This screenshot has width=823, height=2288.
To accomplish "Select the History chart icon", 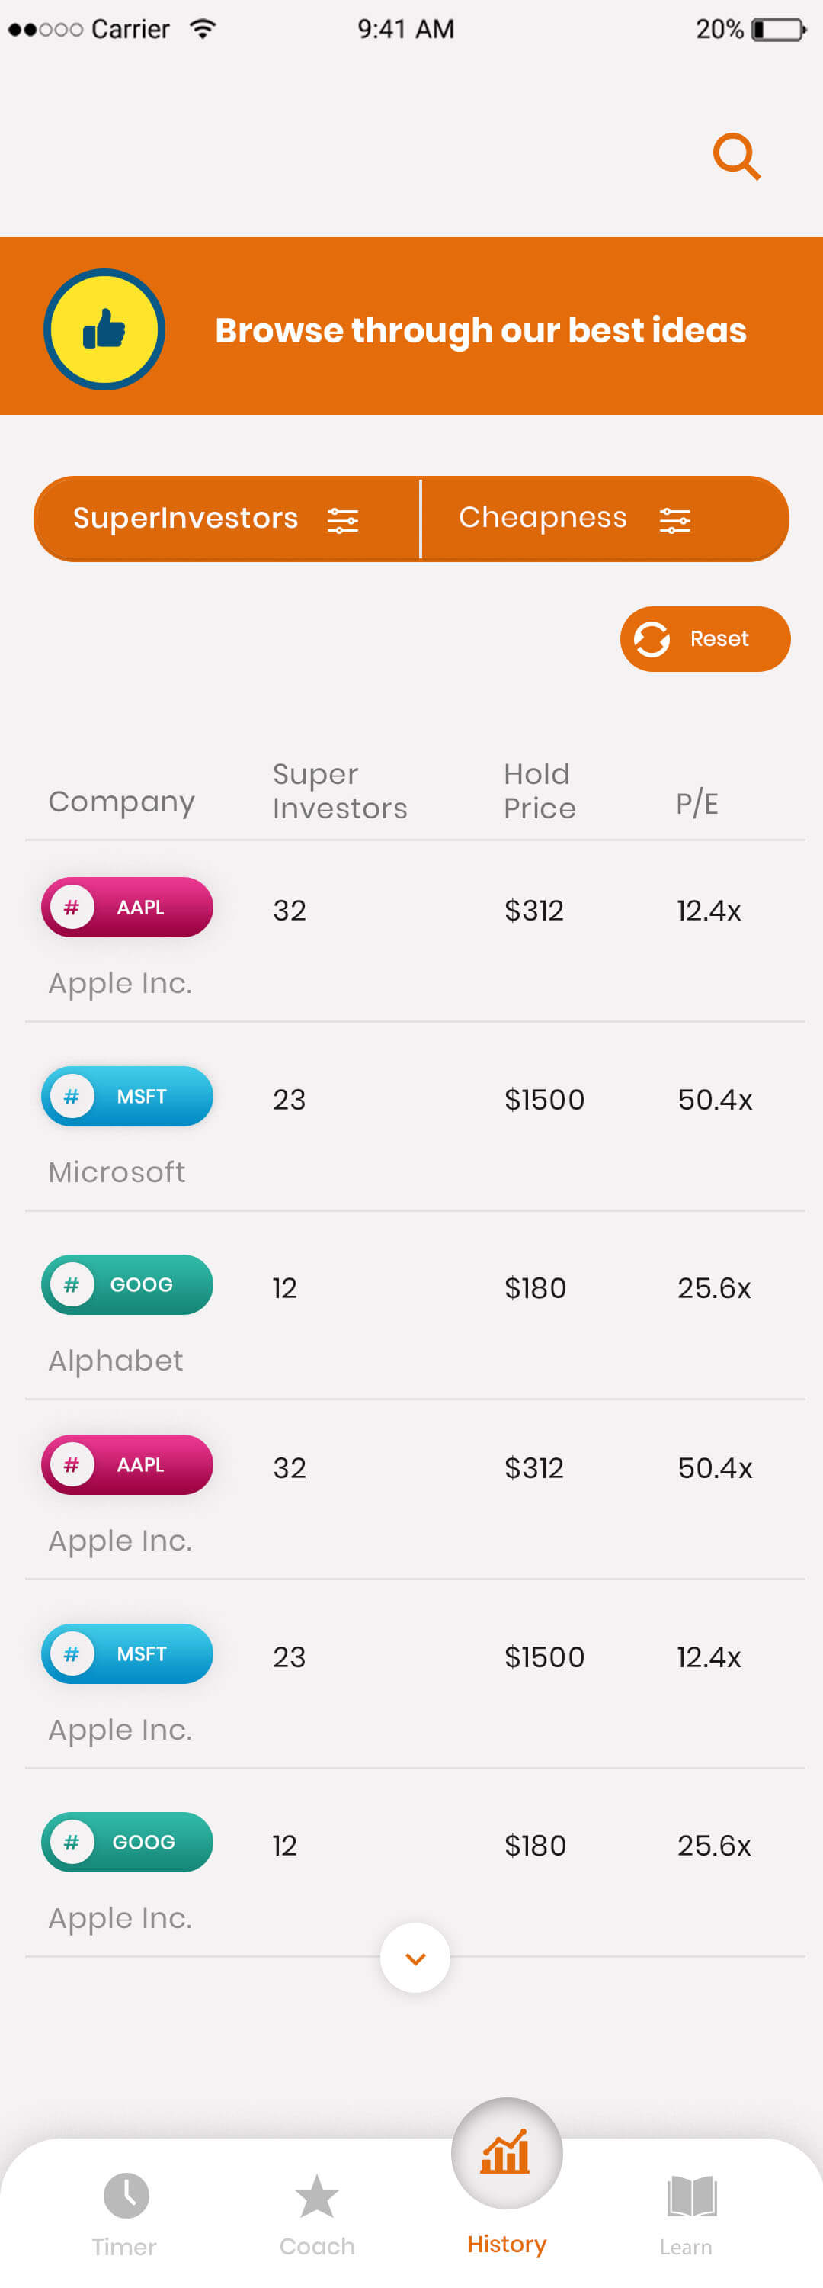I will click(x=506, y=2153).
